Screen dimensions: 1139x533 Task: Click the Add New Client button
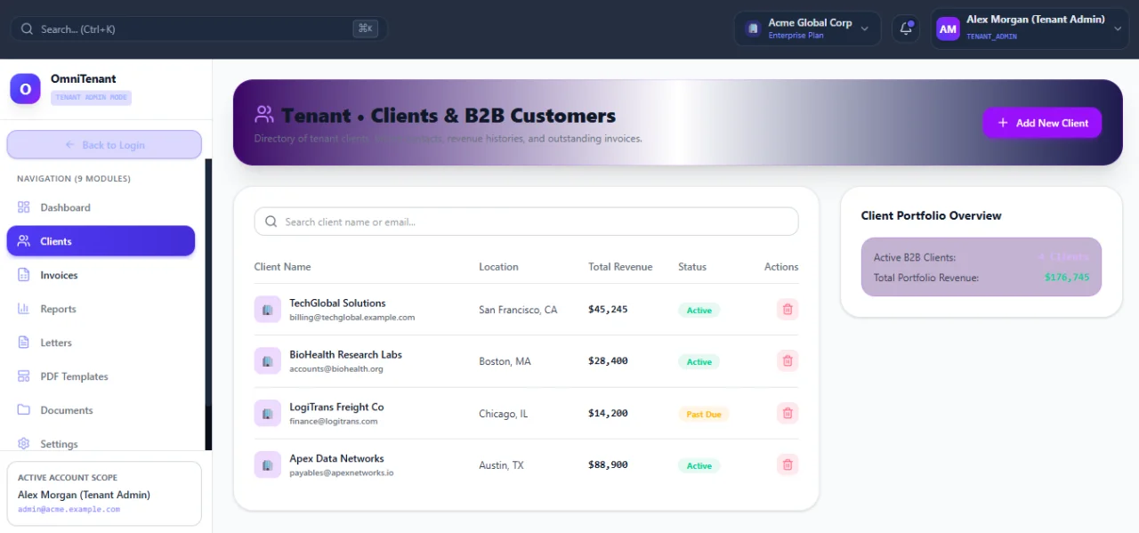(1042, 123)
